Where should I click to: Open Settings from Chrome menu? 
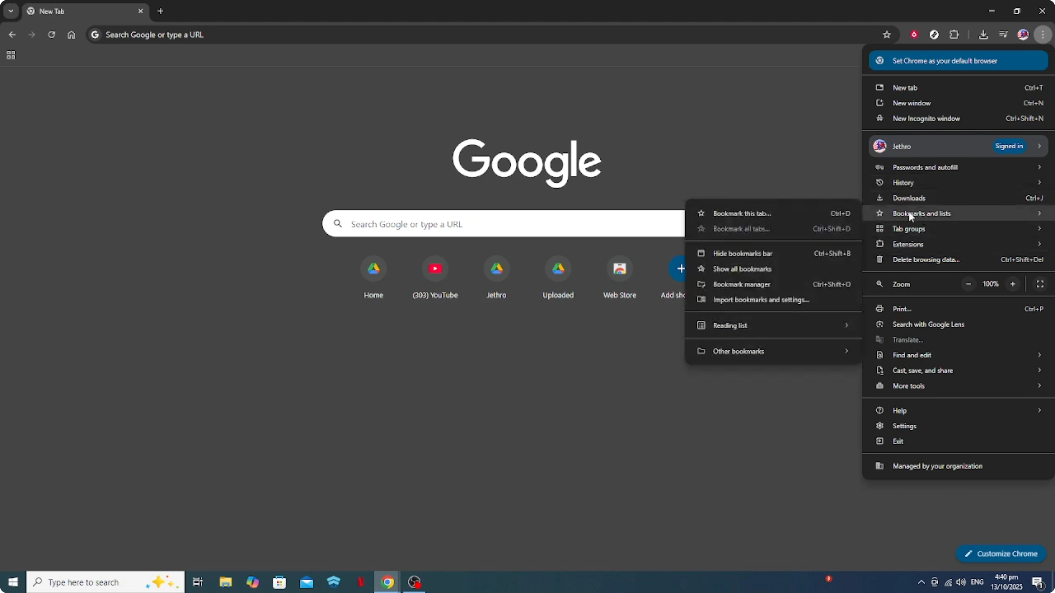tap(958, 426)
